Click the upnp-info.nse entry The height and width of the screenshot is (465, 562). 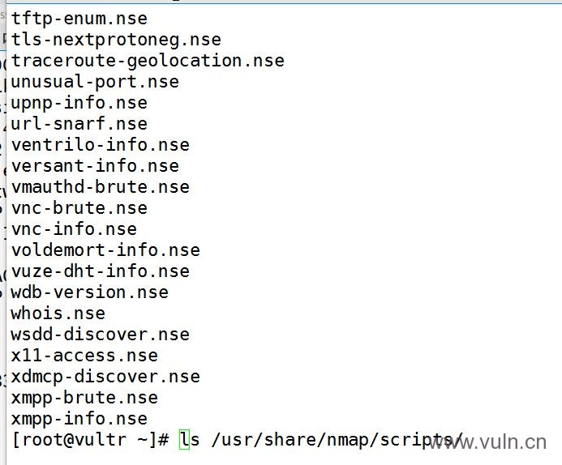click(x=79, y=103)
